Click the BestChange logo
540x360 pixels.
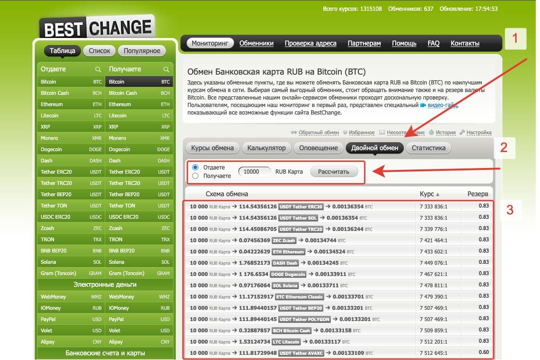click(97, 27)
